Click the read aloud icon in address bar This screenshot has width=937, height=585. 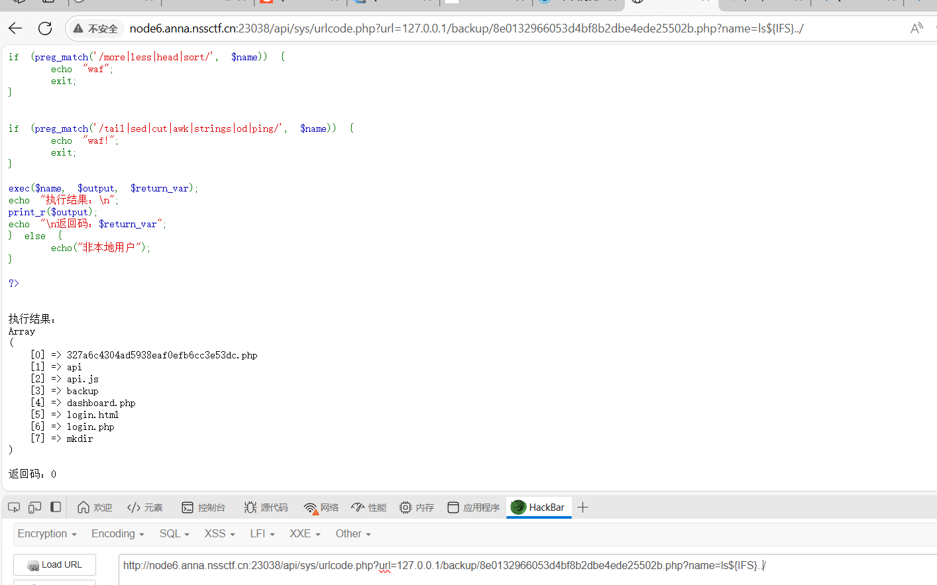[916, 28]
